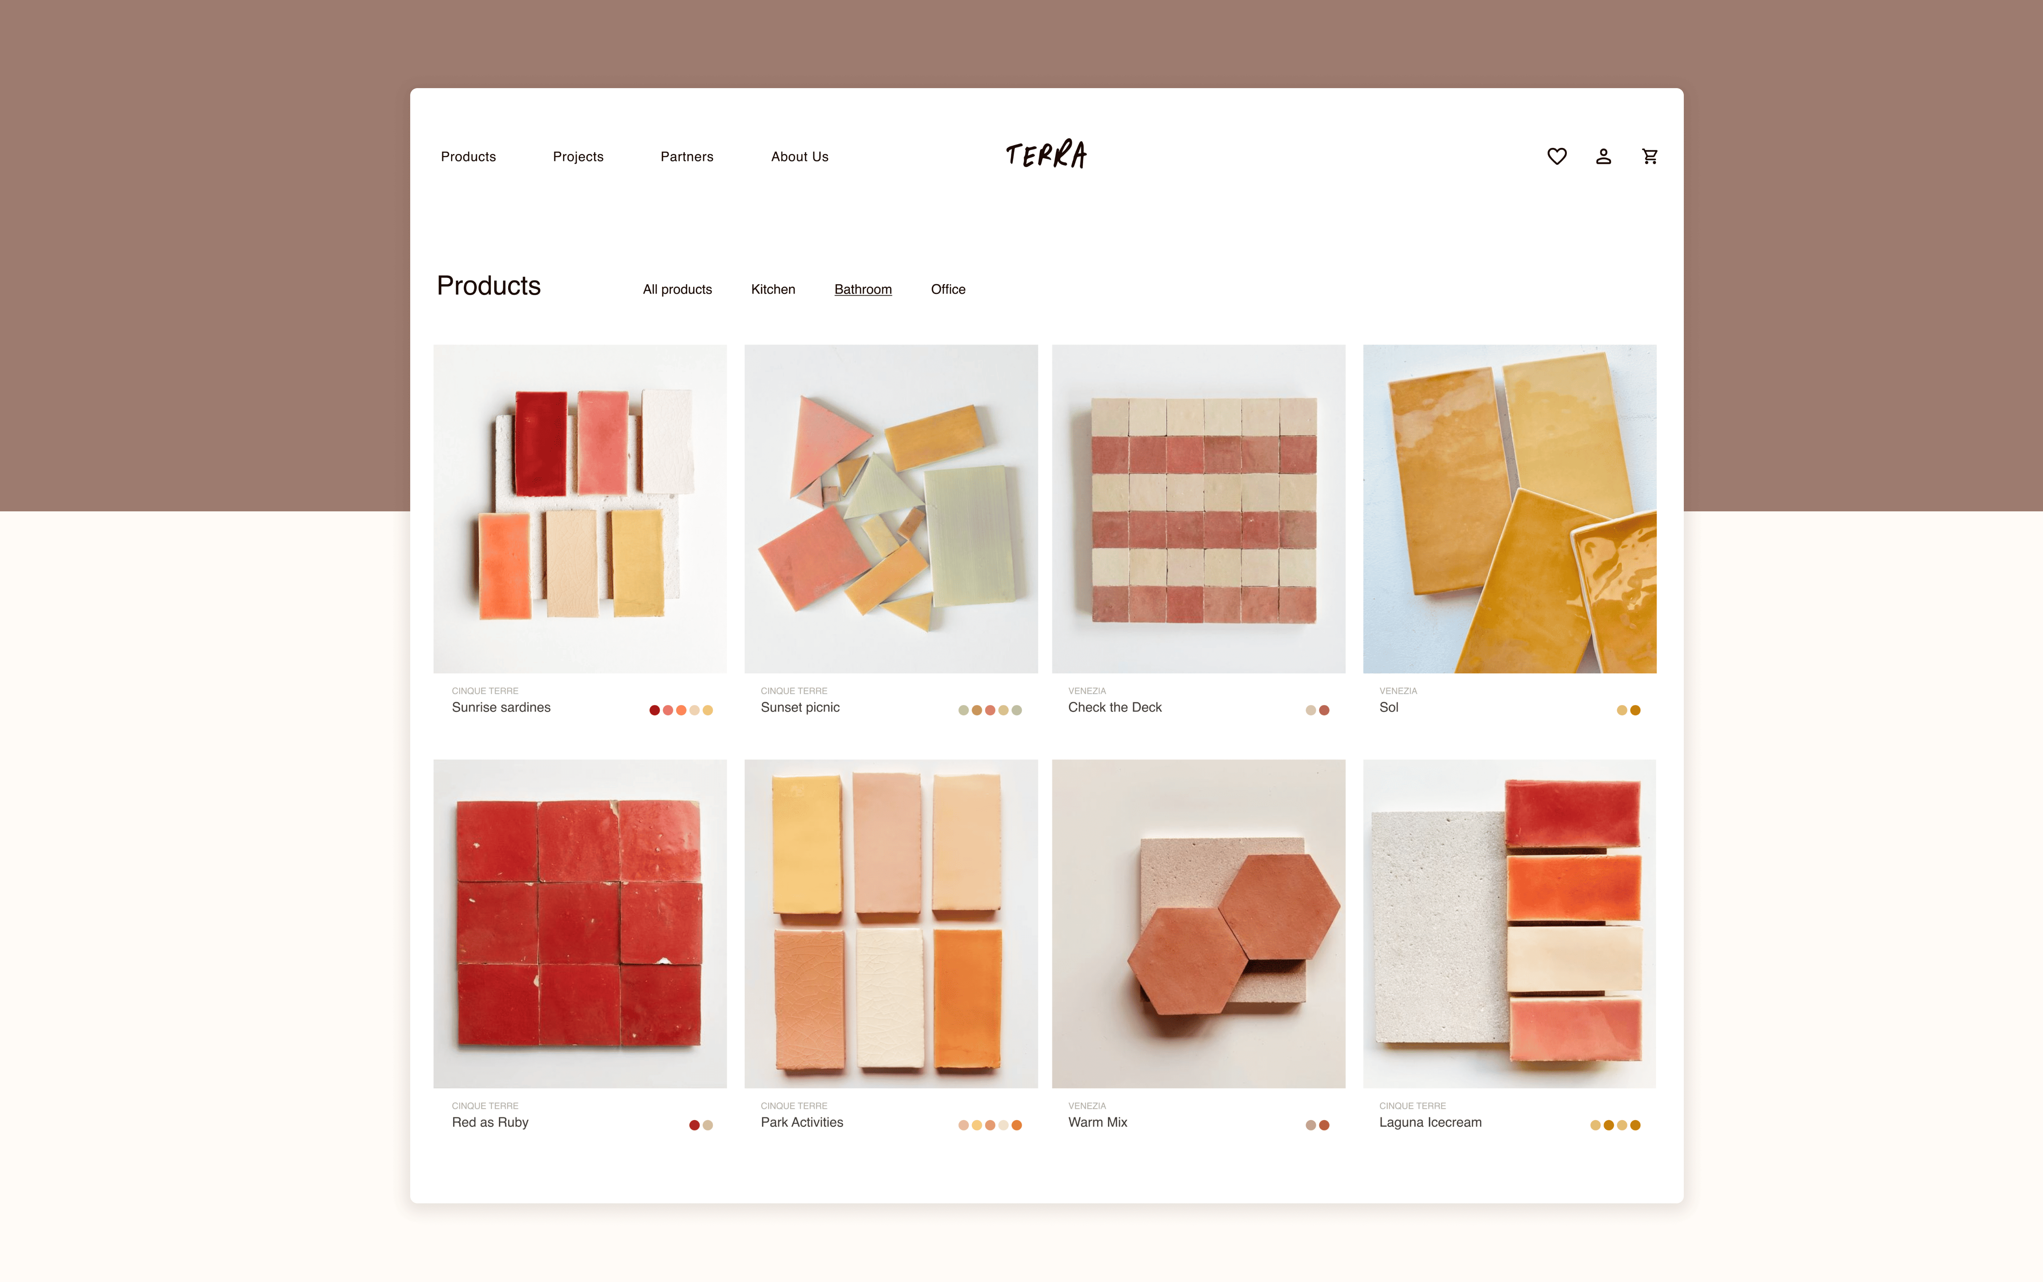The width and height of the screenshot is (2043, 1282).
Task: Select the Bathroom filter tab
Action: click(863, 289)
